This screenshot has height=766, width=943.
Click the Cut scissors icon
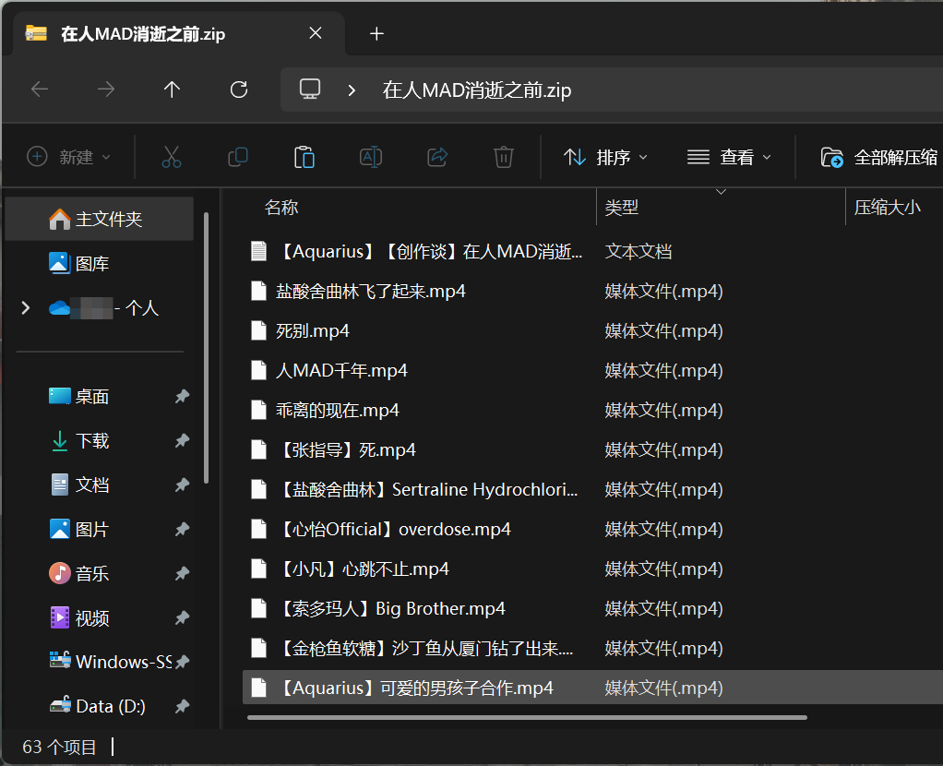(172, 158)
